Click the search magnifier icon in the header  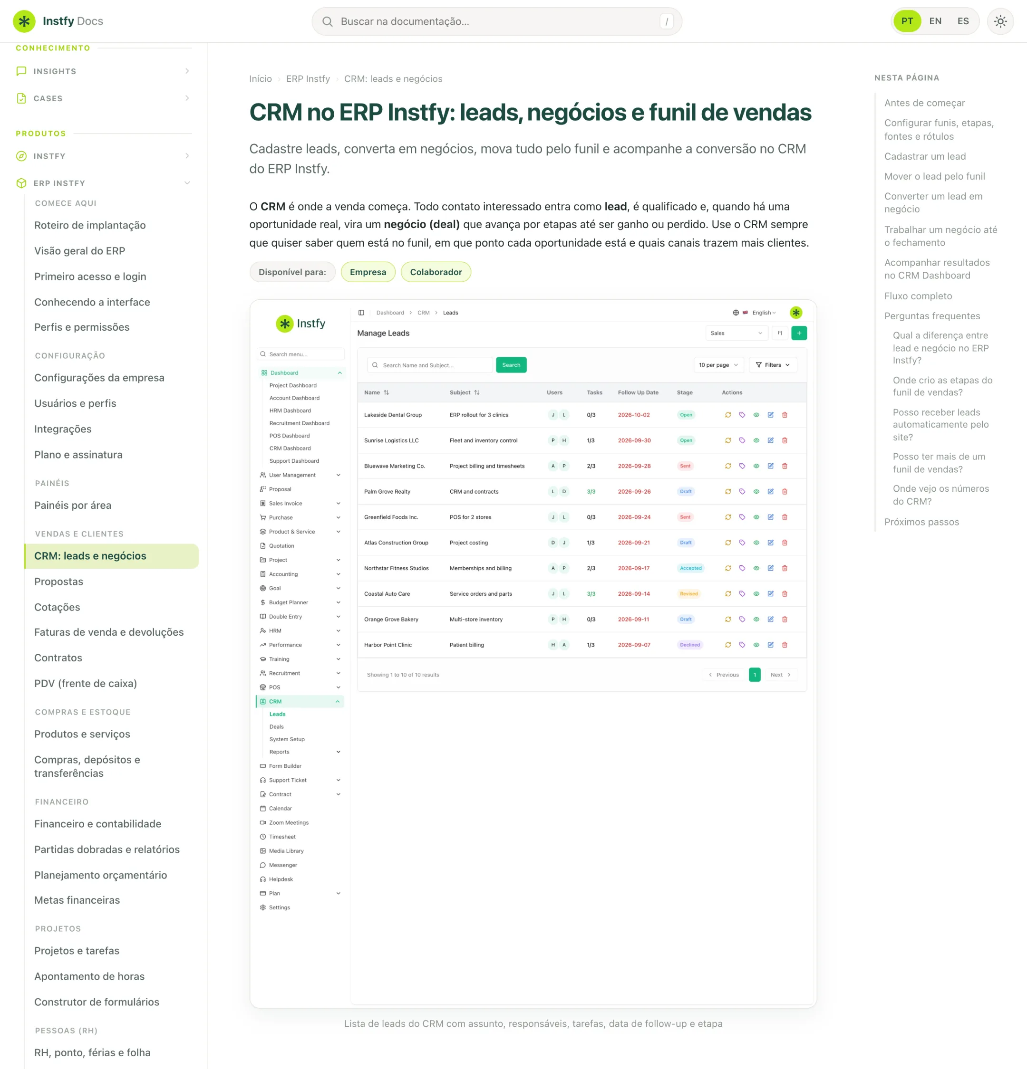coord(328,21)
